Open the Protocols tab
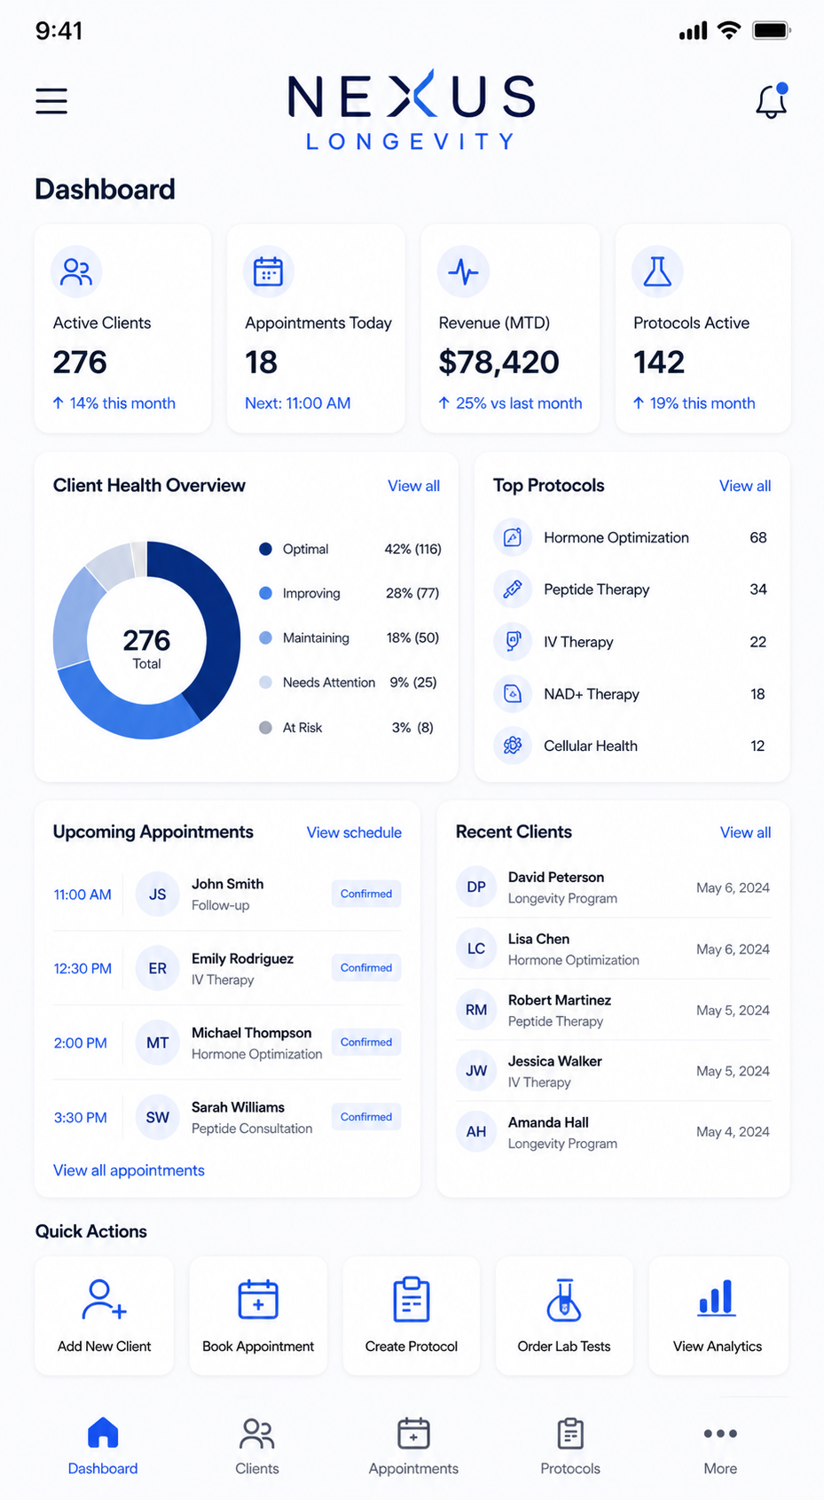Screen dimensions: 824x1500 pos(570,1446)
